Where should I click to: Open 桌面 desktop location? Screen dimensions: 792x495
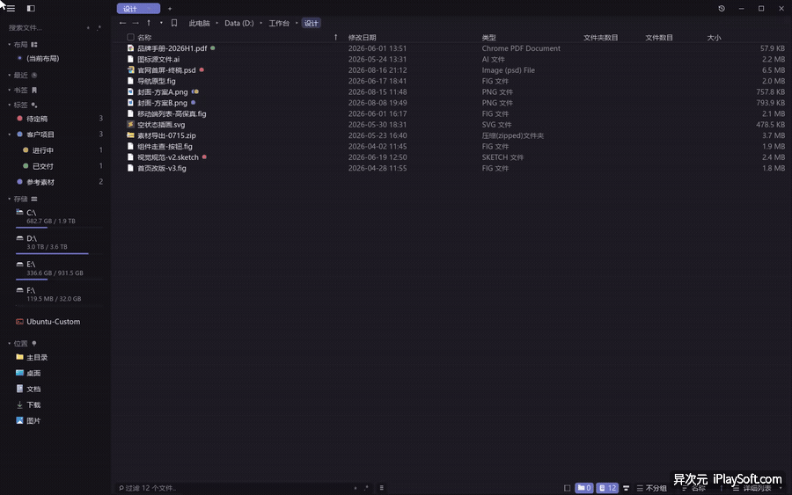click(33, 374)
